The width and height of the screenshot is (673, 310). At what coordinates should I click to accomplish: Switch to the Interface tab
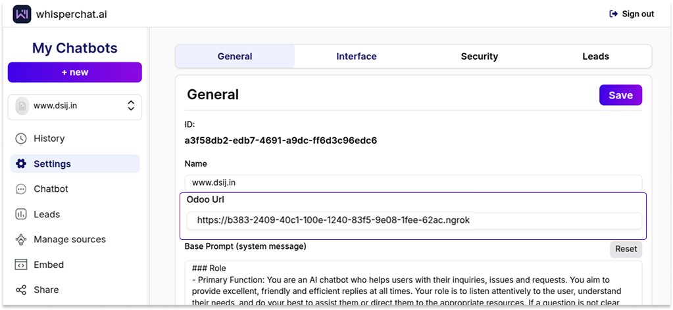[x=357, y=56]
